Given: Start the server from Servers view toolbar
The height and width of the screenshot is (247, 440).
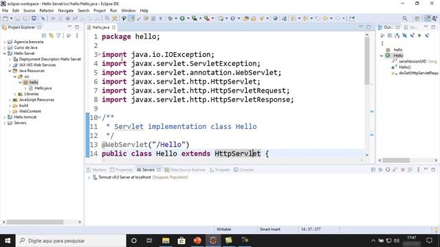Looking at the screenshot, I should click(x=388, y=169).
